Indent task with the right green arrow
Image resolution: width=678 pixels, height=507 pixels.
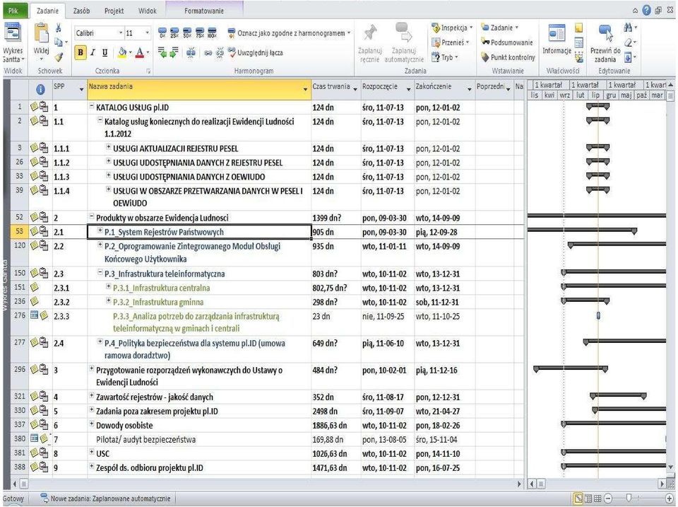point(174,53)
